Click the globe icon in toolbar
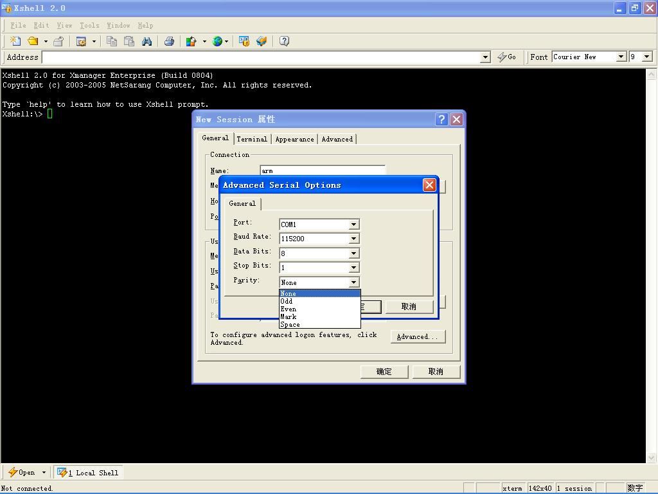 click(218, 41)
